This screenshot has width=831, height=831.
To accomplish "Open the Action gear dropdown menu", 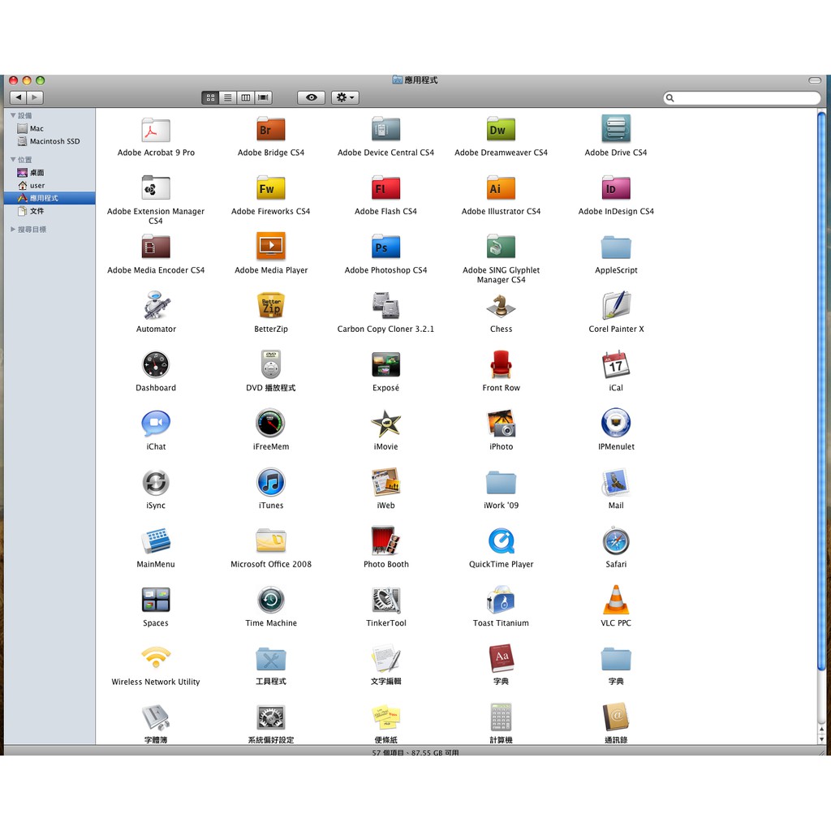I will pyautogui.click(x=345, y=97).
